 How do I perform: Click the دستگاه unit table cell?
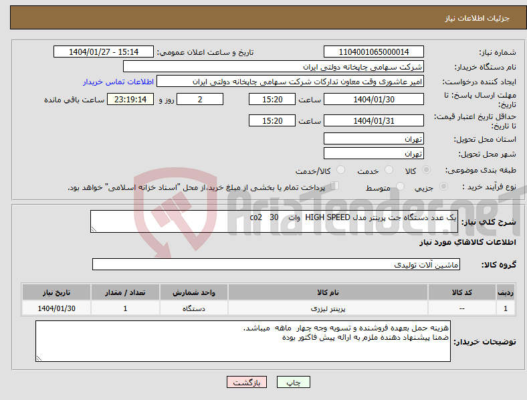pyautogui.click(x=193, y=308)
